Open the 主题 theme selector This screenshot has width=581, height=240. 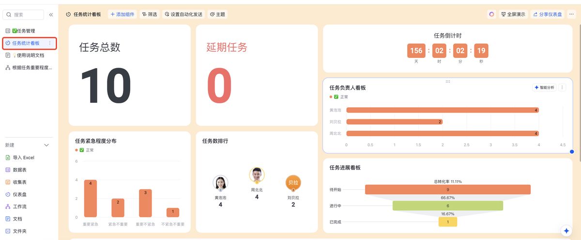point(217,14)
